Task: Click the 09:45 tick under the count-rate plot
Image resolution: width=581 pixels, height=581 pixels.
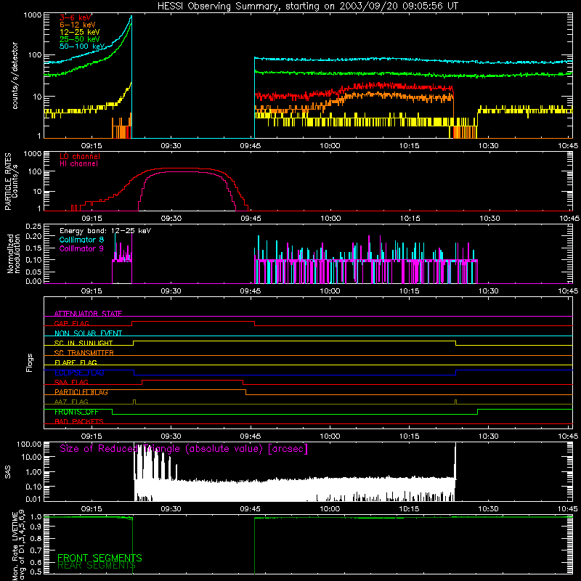Action: (251, 146)
